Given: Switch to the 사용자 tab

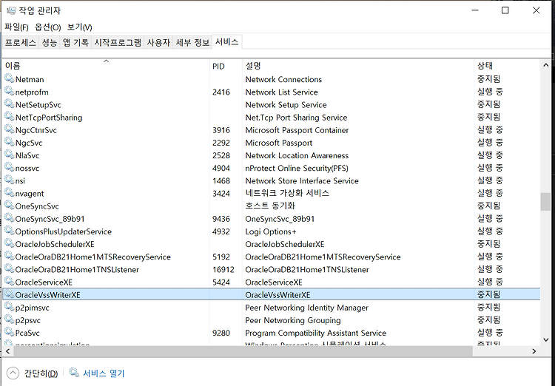Looking at the screenshot, I should point(158,43).
